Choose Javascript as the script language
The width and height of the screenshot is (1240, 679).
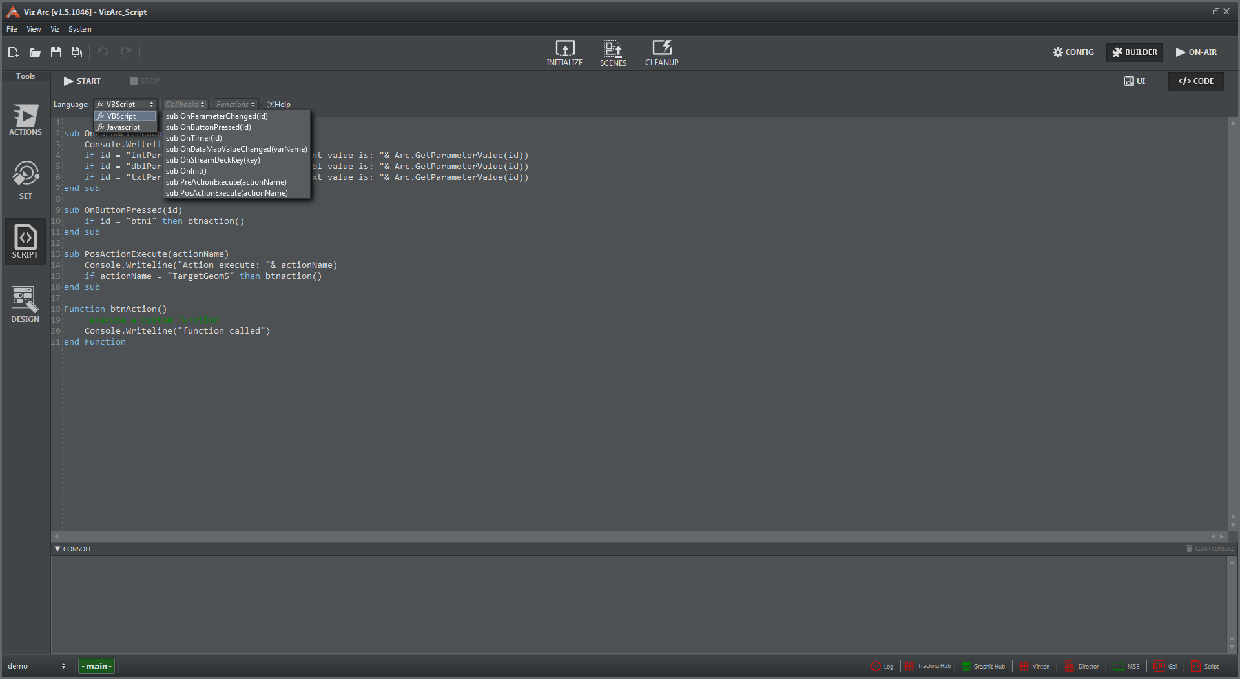pos(125,127)
